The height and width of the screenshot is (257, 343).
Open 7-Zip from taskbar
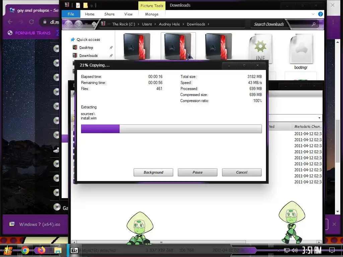pyautogui.click(x=74, y=250)
